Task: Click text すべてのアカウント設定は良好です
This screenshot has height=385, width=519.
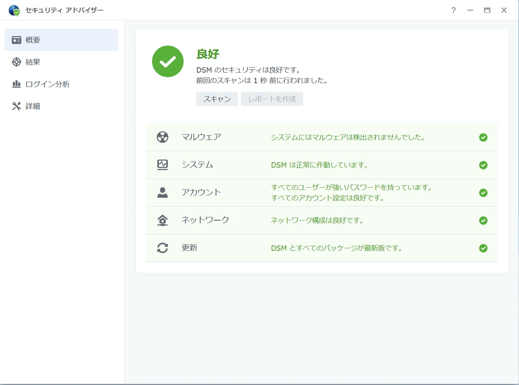Action: click(327, 198)
